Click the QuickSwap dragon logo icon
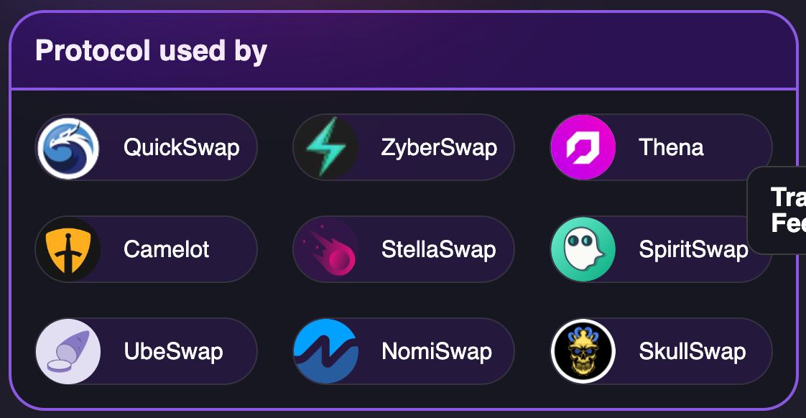This screenshot has width=806, height=418. click(68, 147)
